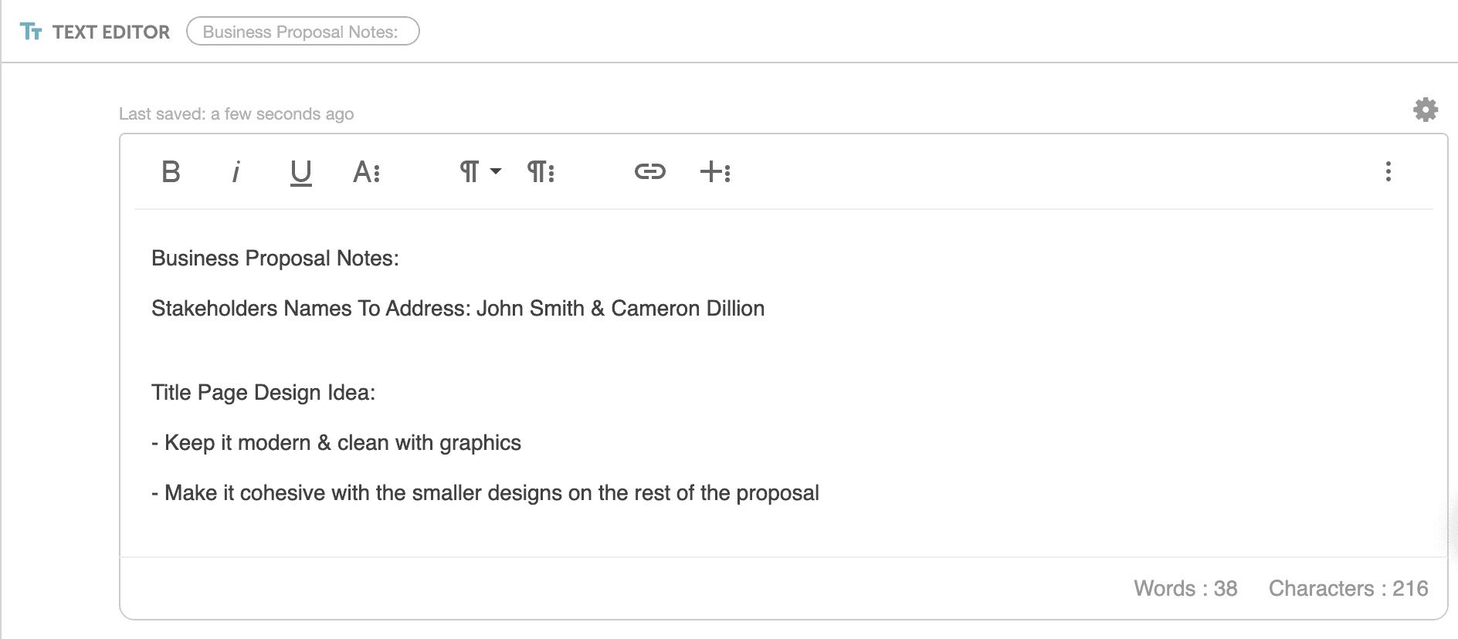Click the Words count display

1185,588
